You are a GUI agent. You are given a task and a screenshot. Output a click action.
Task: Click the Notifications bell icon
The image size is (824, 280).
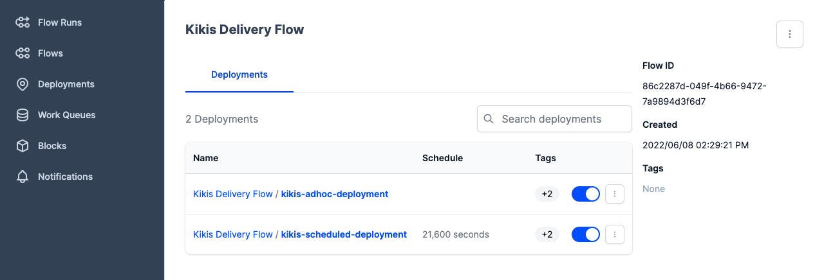tap(23, 177)
